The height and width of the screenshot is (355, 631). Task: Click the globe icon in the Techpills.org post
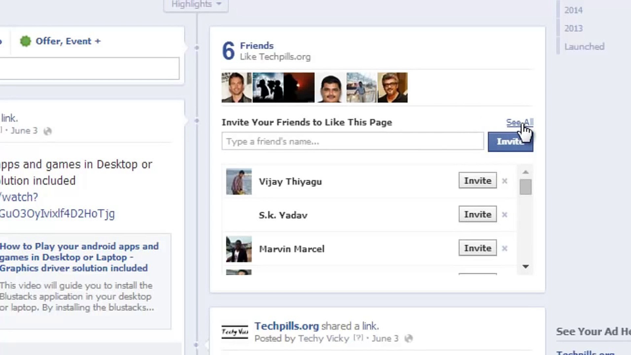coord(409,339)
